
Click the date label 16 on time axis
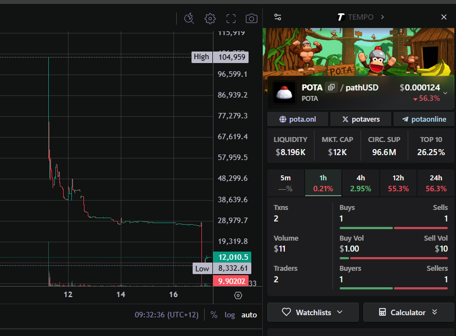173,295
